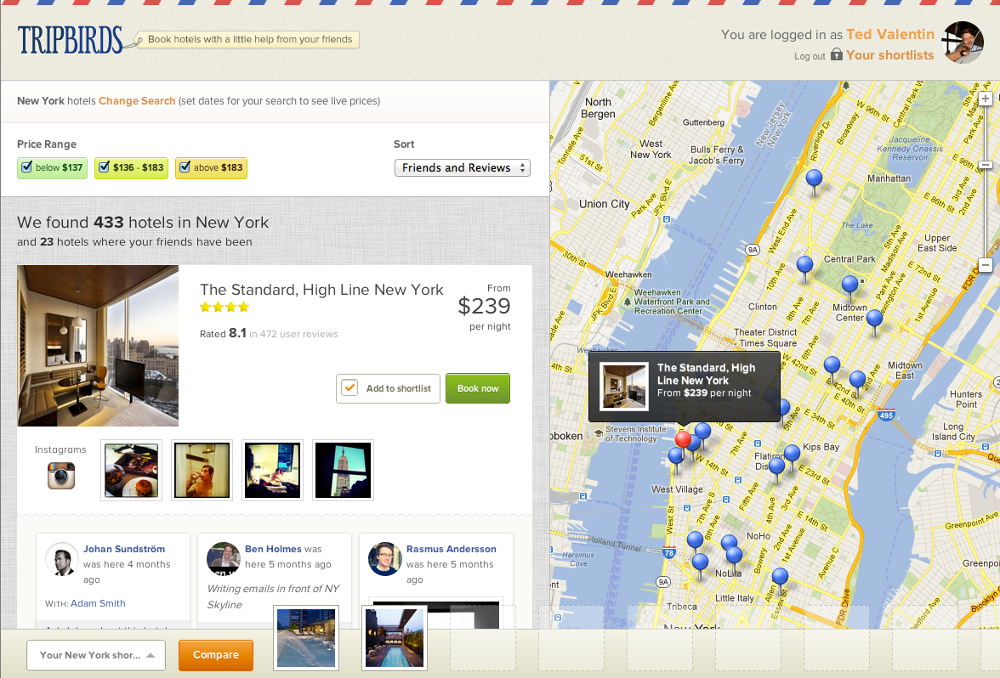The width and height of the screenshot is (1000, 678).
Task: Click 'Writing emails in front of NY Skyline' text
Action: 273,597
